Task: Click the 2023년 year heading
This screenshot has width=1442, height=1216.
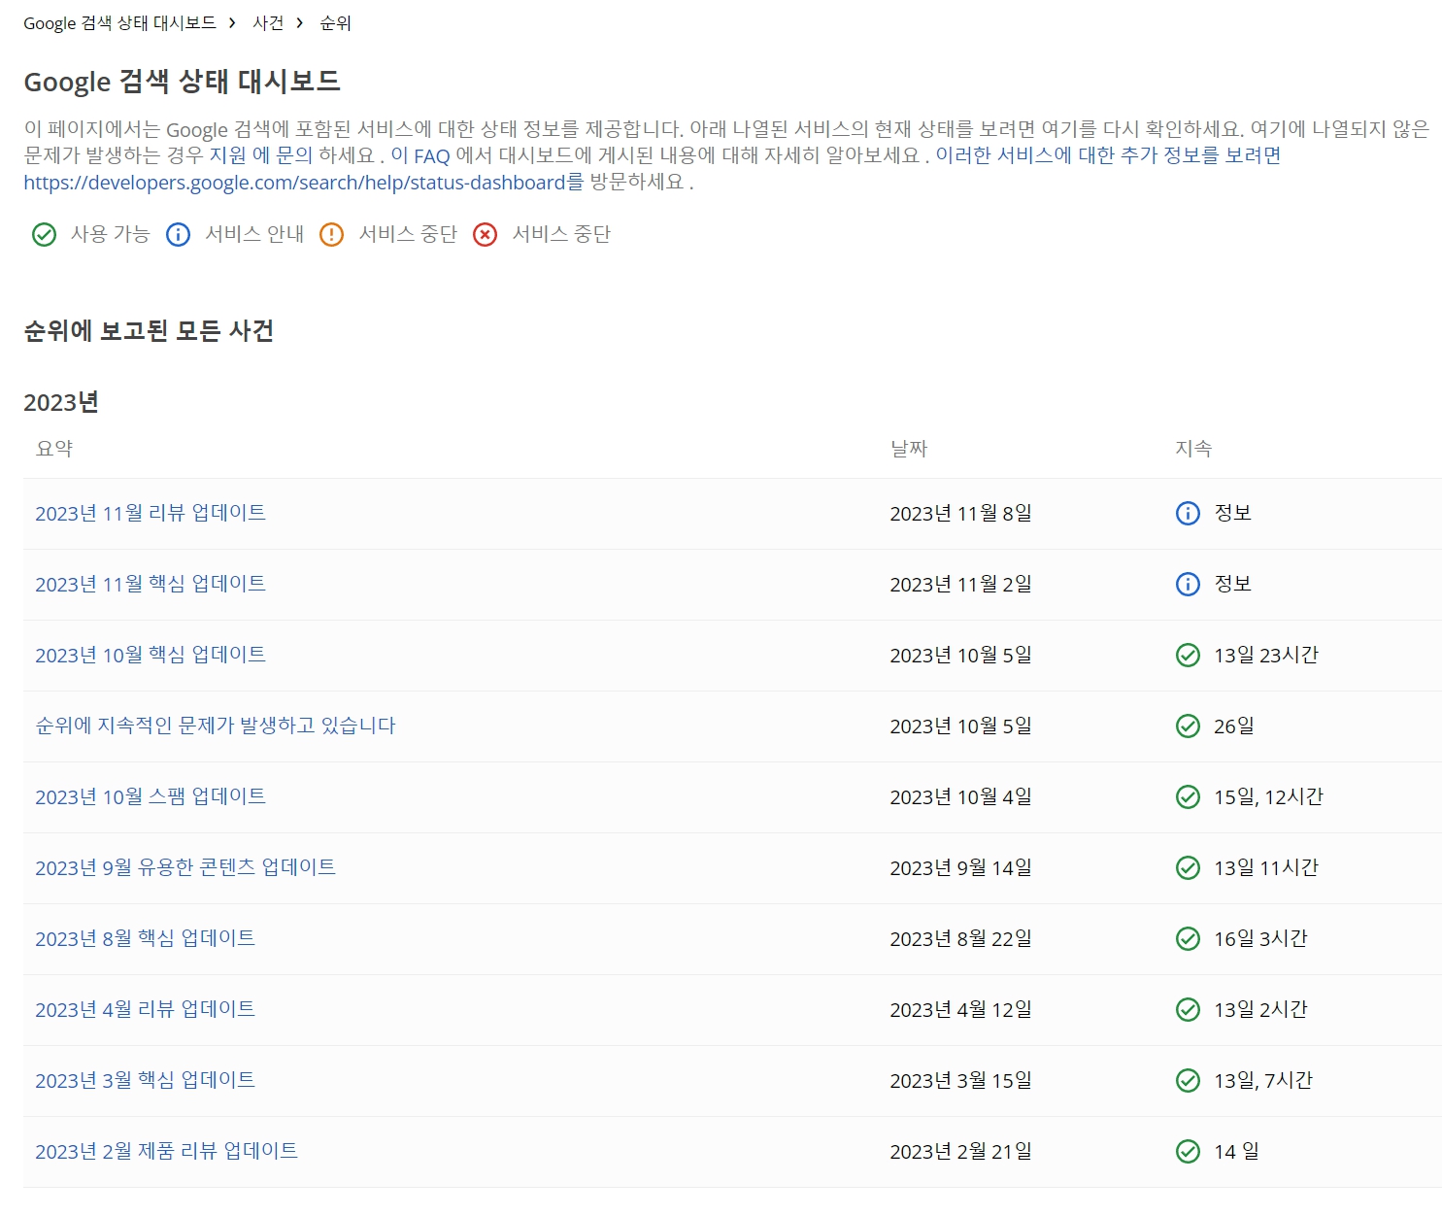Action: (x=61, y=402)
